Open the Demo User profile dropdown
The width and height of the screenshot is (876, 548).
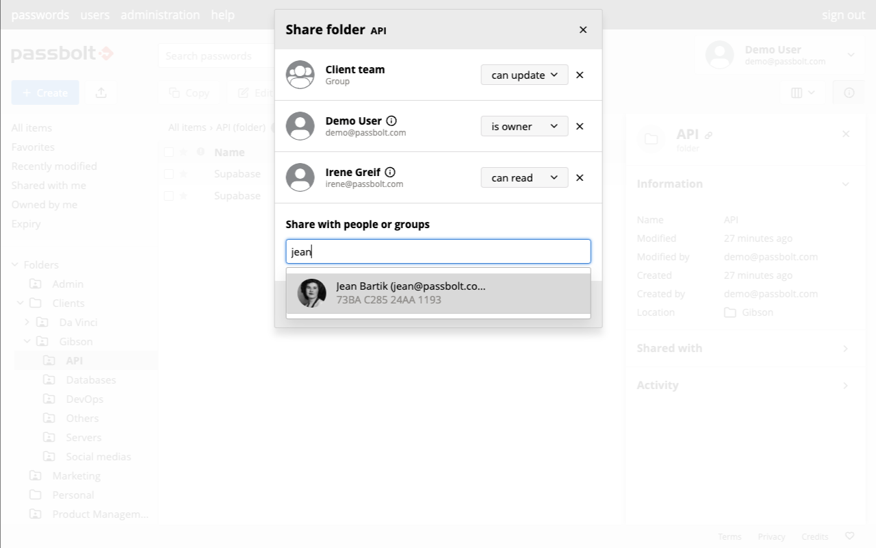click(x=780, y=55)
